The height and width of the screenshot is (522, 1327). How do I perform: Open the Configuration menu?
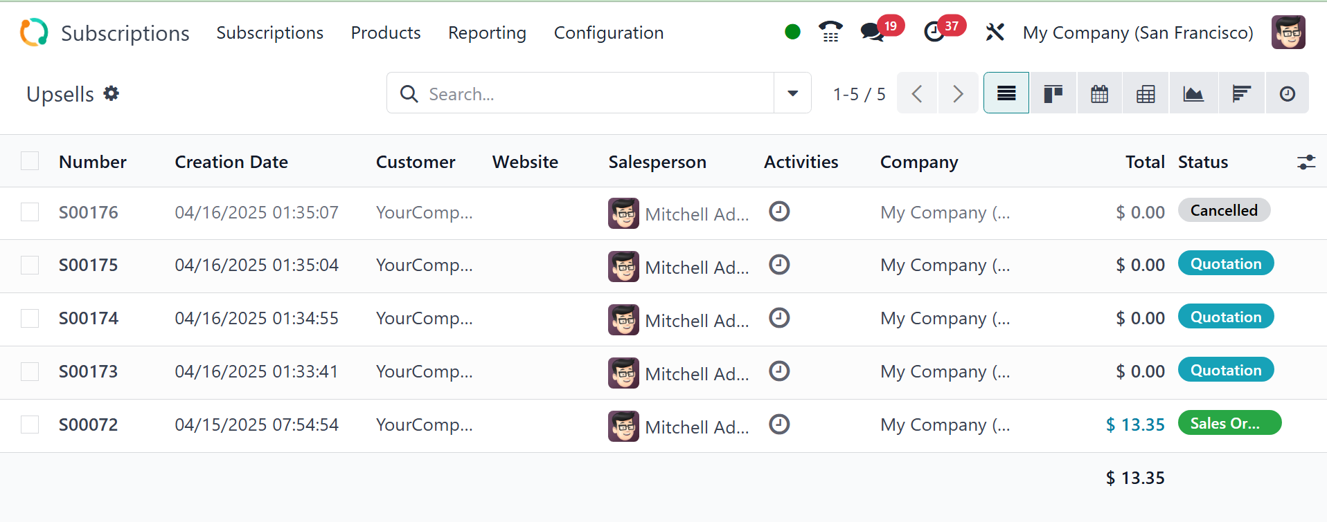608,32
